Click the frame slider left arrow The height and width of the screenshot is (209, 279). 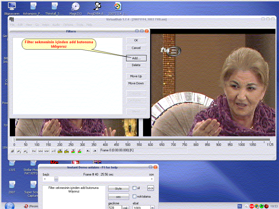[x=45, y=179]
